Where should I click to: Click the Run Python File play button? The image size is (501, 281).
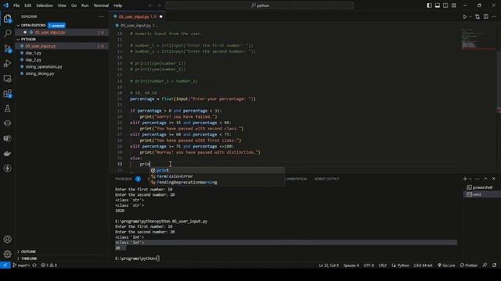click(x=465, y=16)
